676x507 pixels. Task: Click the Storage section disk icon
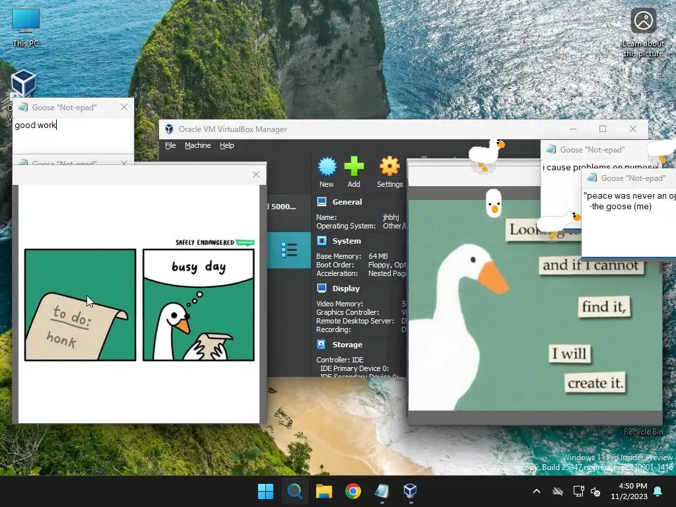(321, 345)
